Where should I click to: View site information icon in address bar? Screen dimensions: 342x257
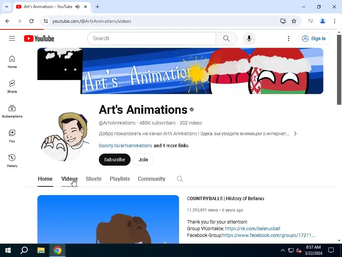point(45,21)
